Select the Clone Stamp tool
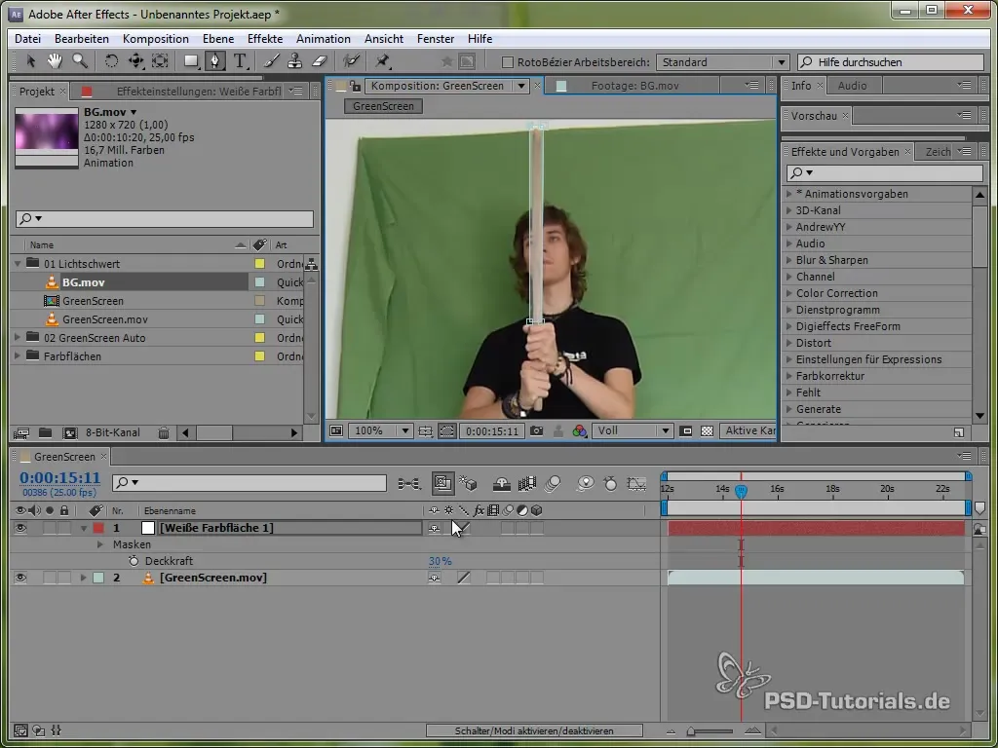998x748 pixels. click(294, 61)
